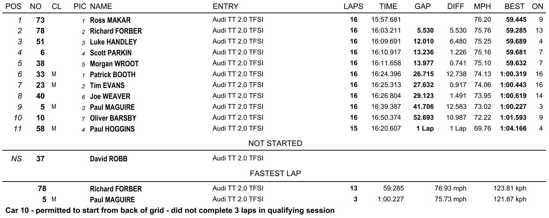This screenshot has height=218, width=549.
Task: Click Patrick BOOTH's name
Action: point(113,75)
